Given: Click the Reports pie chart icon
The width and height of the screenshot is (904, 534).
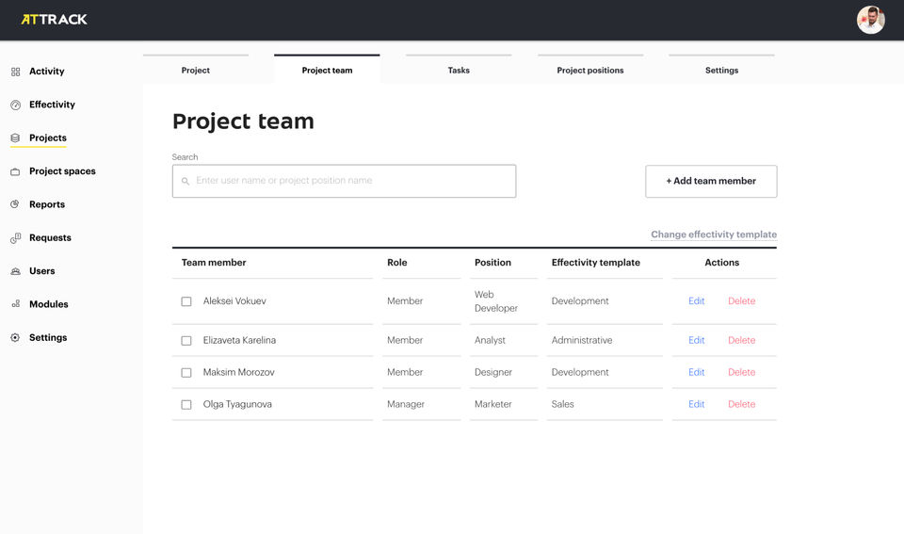Looking at the screenshot, I should click(x=16, y=204).
